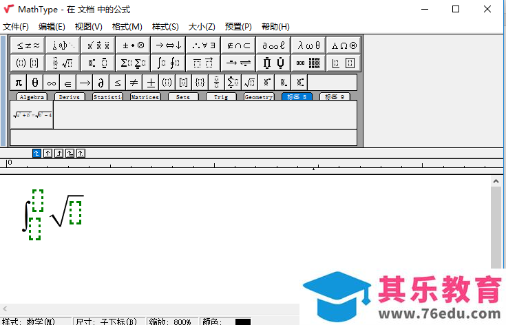This screenshot has width=506, height=325.
Task: Switch to the Geometry tab
Action: [259, 97]
